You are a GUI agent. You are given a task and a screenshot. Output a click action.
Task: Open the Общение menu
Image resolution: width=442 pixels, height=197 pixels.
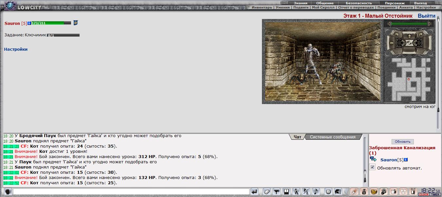(x=325, y=3)
